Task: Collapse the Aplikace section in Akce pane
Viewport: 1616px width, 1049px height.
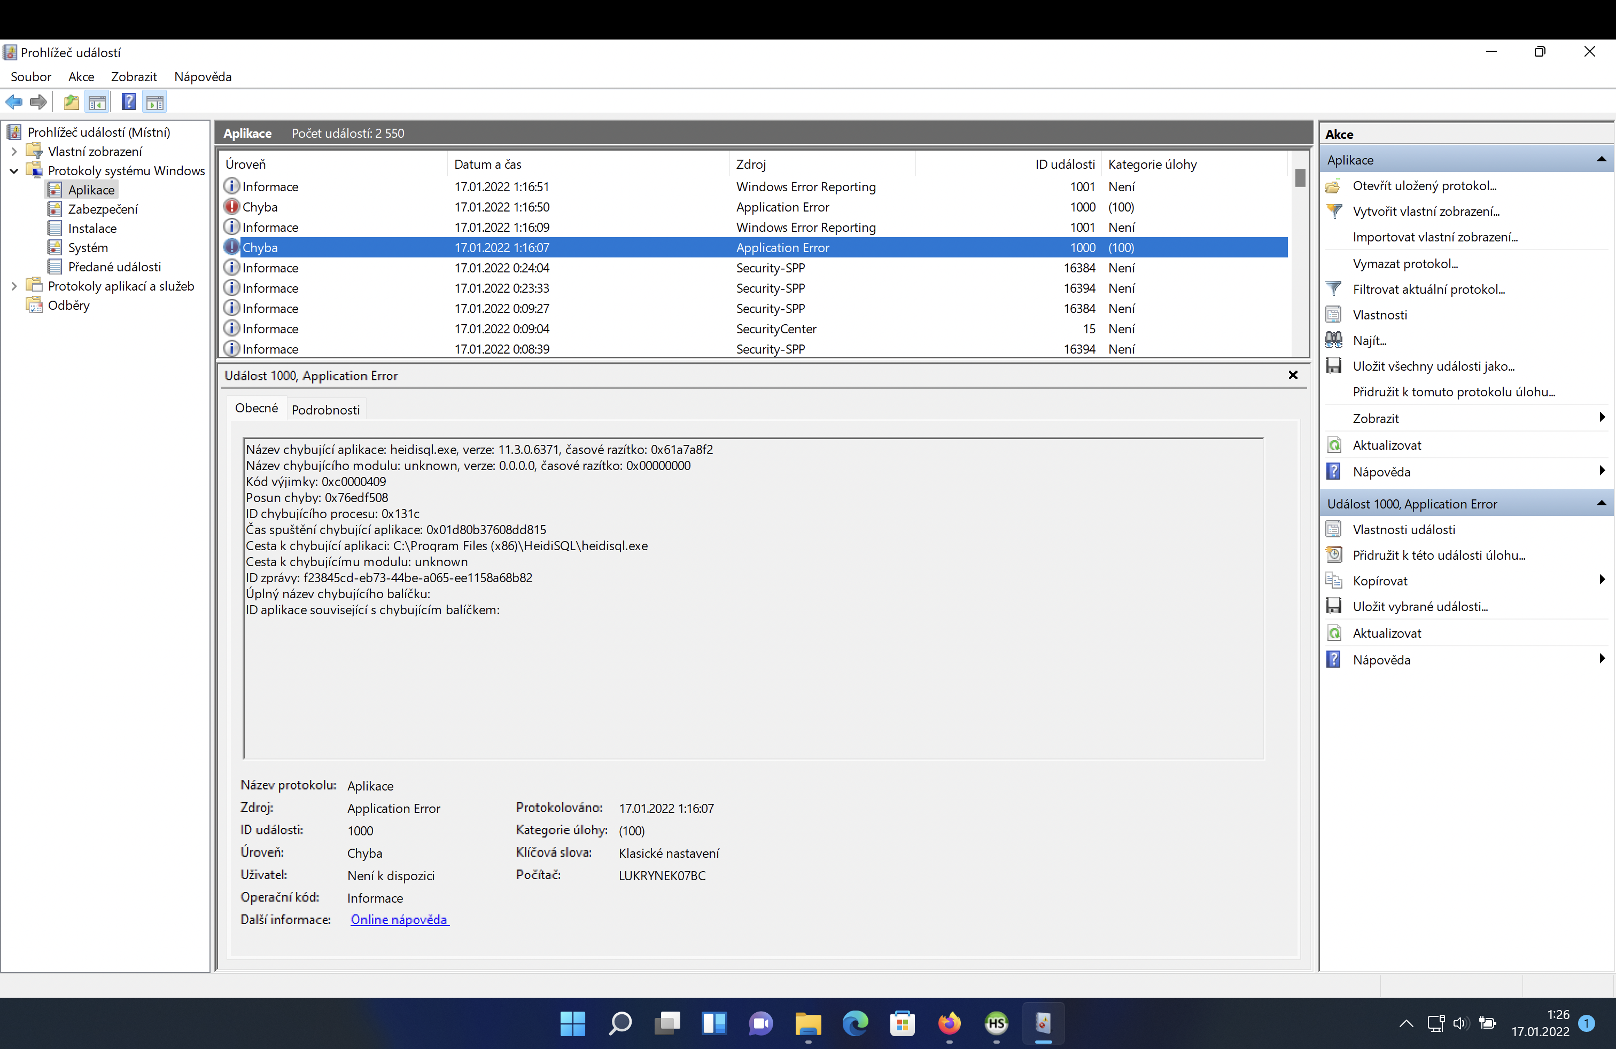Action: pyautogui.click(x=1601, y=160)
